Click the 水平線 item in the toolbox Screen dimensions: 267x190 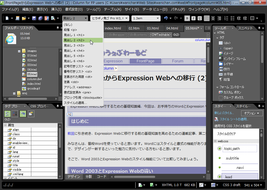(x=226, y=74)
